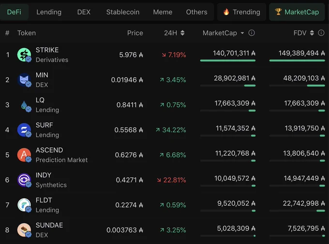Click the INDY eye logo
This screenshot has height=244, width=329.
click(24, 180)
